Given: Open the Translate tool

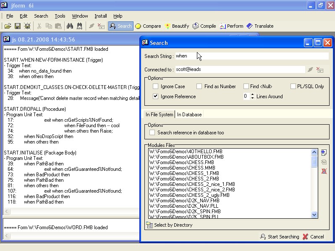Looking at the screenshot, I should [260, 26].
